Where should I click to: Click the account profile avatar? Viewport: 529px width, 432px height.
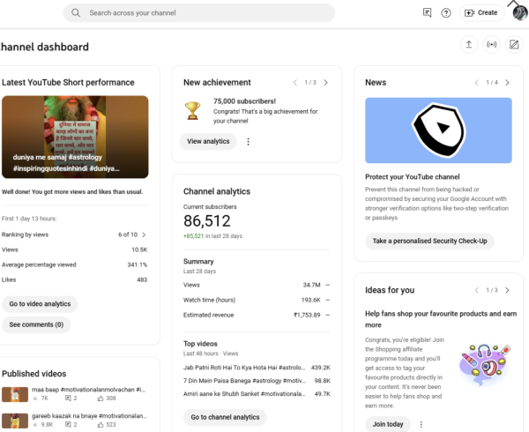point(519,12)
